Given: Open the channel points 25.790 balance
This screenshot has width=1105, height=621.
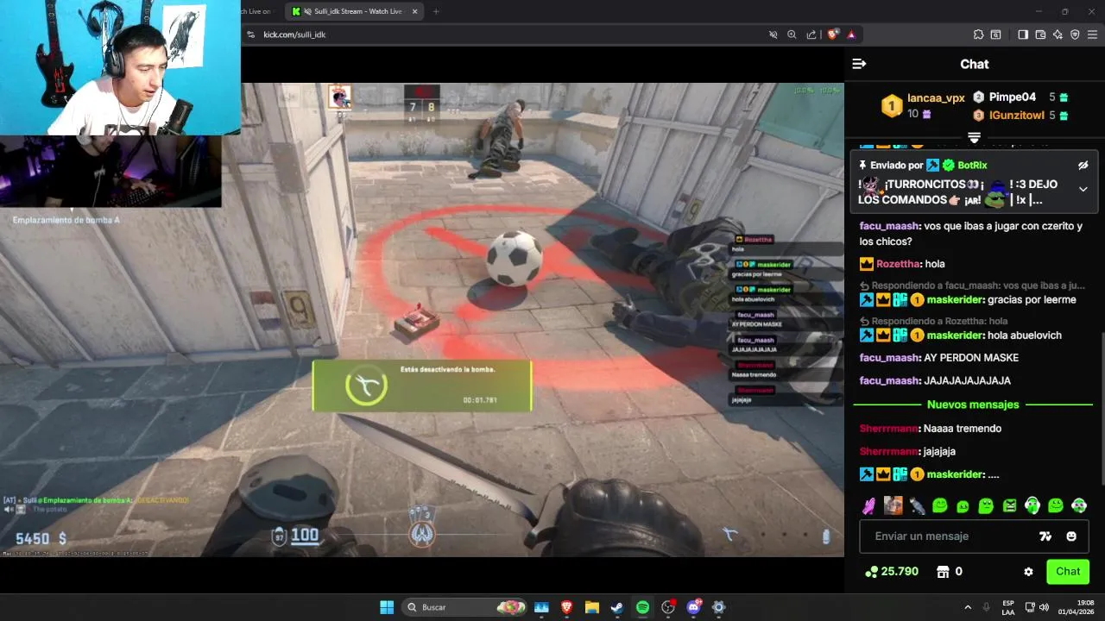Looking at the screenshot, I should click(892, 571).
